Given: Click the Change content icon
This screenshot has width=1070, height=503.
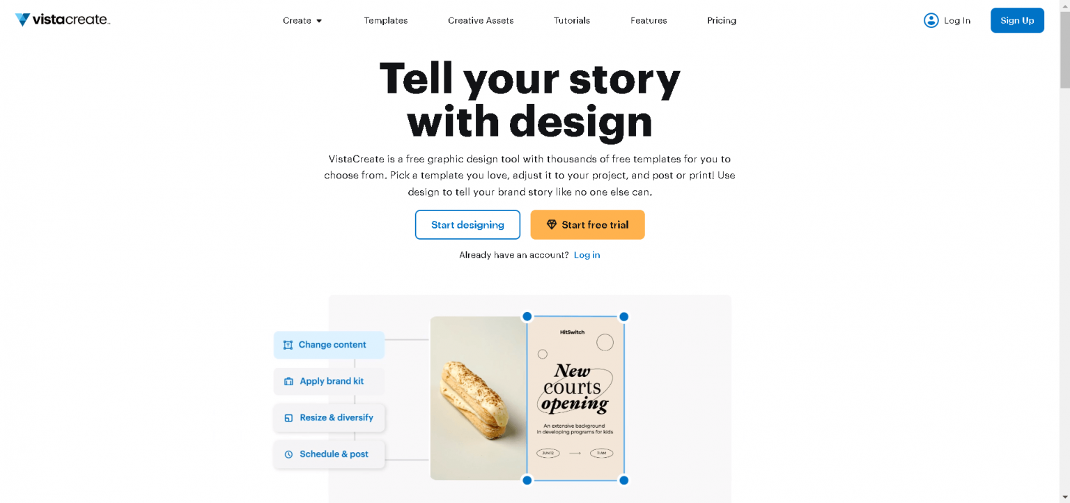Looking at the screenshot, I should coord(288,345).
